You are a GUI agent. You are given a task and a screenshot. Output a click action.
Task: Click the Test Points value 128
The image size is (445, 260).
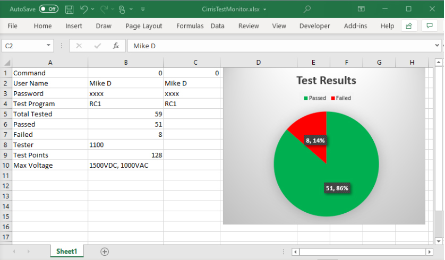[x=126, y=155]
